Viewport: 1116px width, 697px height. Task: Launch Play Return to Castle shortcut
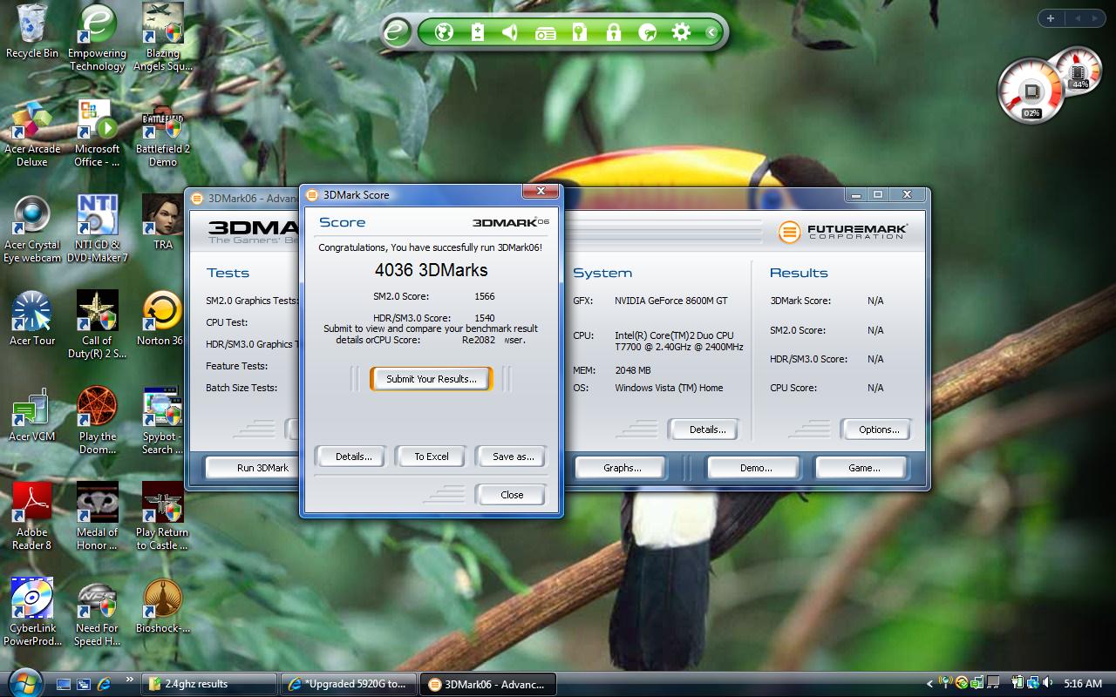tap(163, 516)
